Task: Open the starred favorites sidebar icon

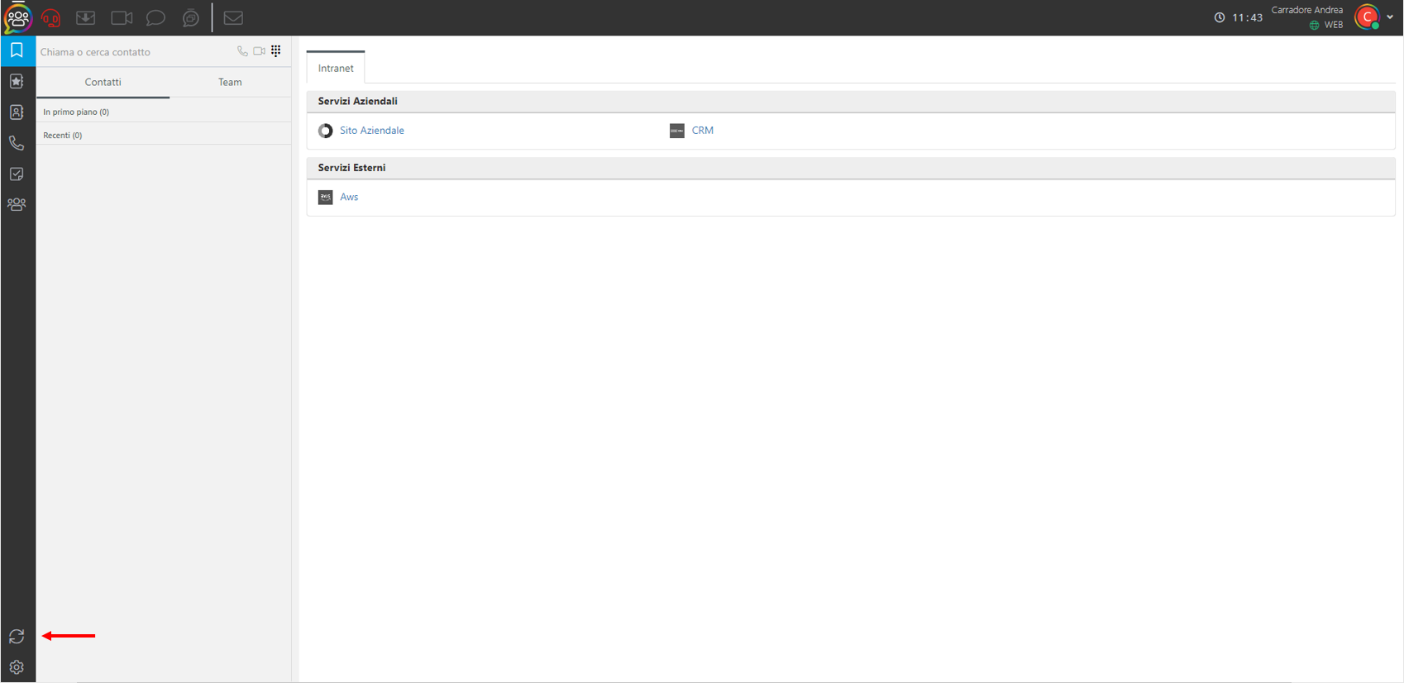Action: (17, 81)
